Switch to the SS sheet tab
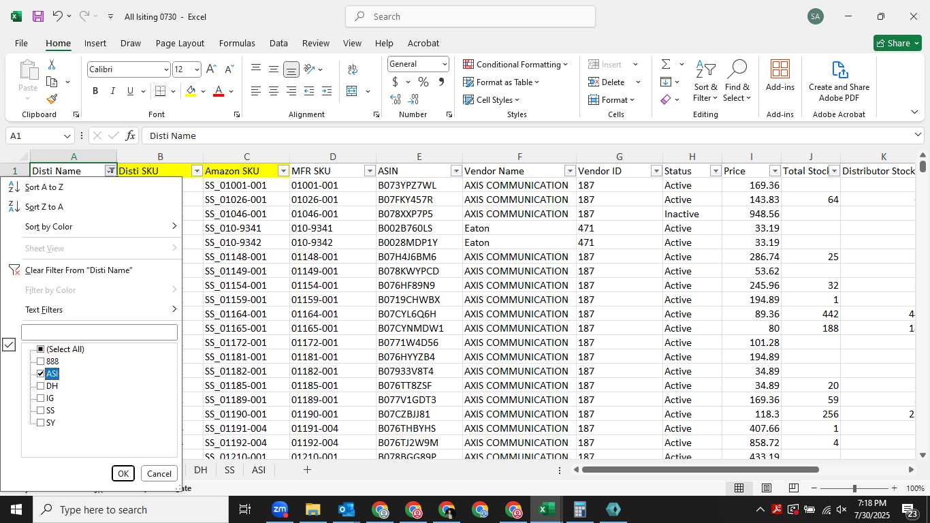The image size is (930, 523). click(229, 470)
